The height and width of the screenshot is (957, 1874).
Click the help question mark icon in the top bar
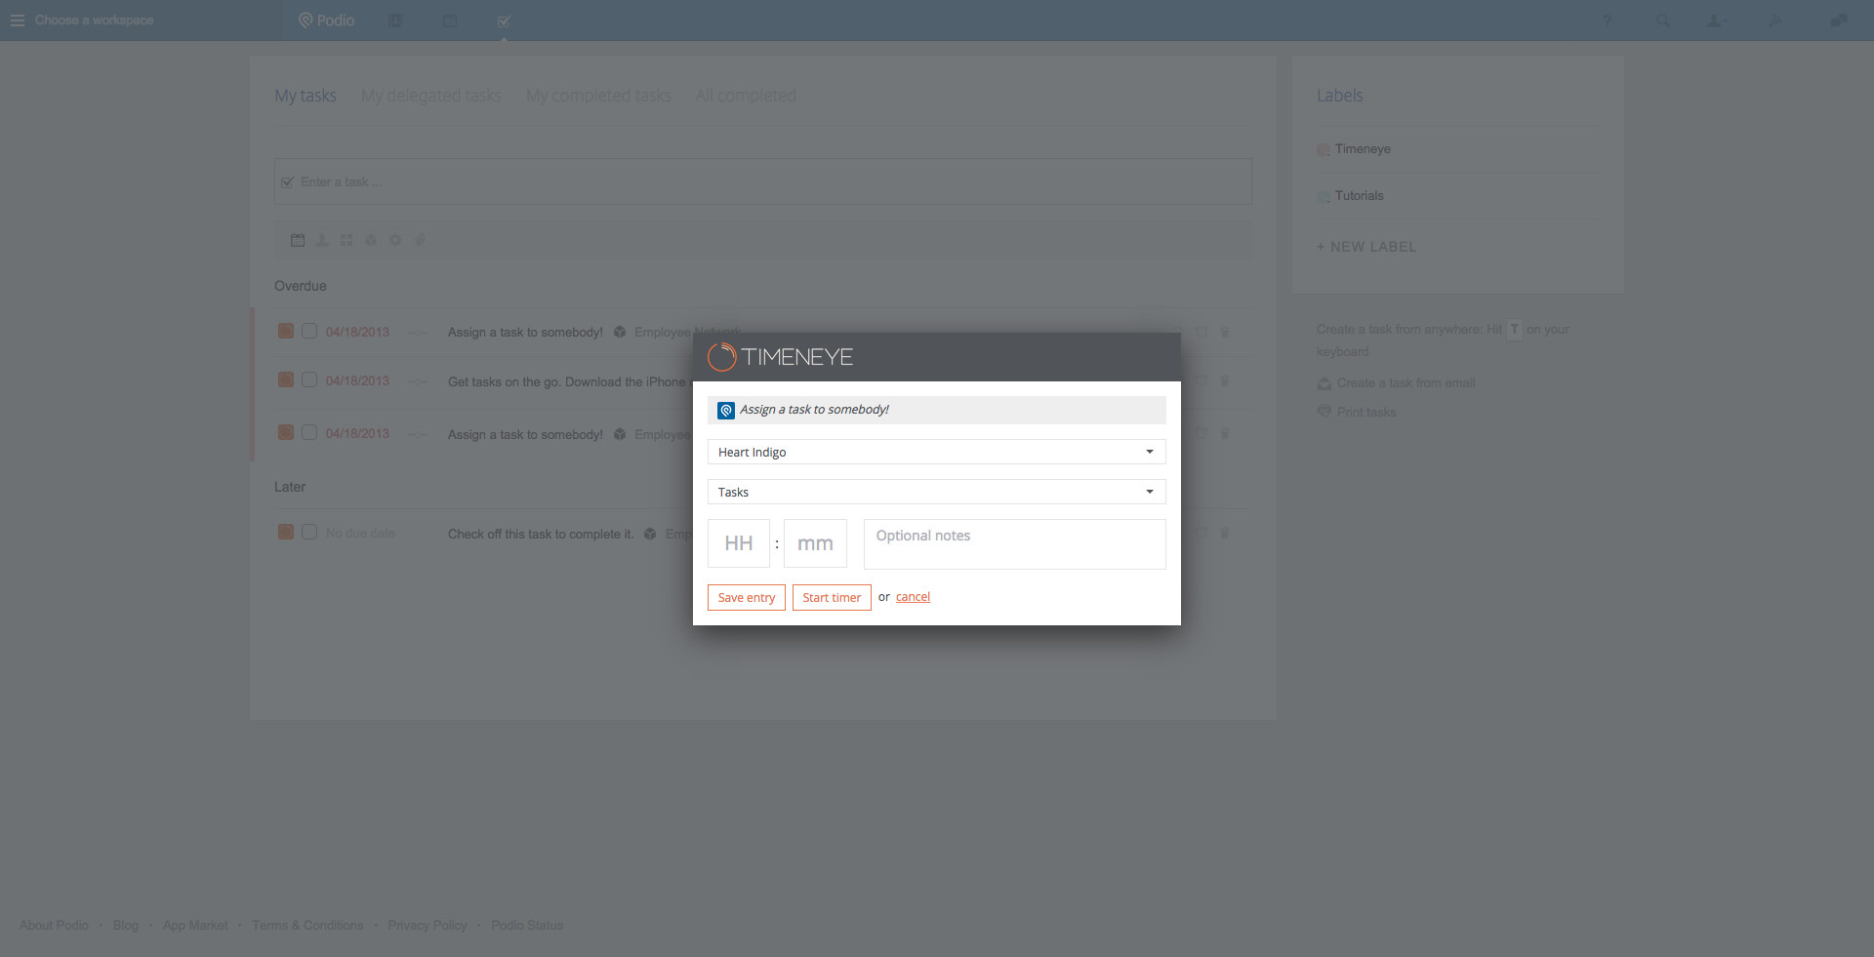pos(1607,20)
